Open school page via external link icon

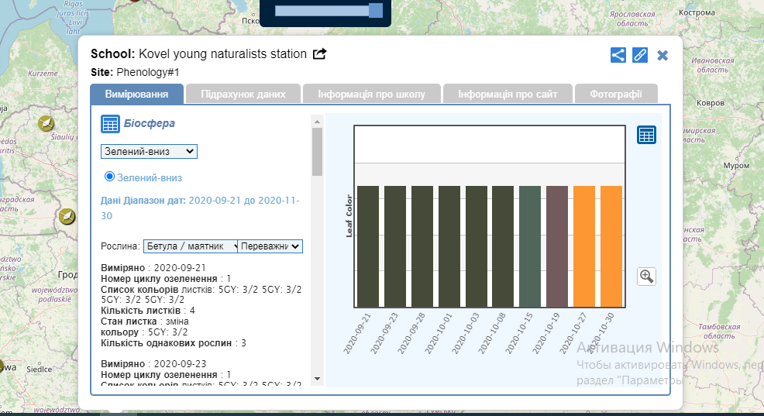[319, 54]
